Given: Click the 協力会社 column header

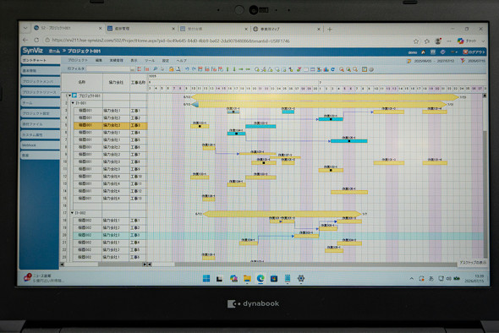Looking at the screenshot, I should coord(116,82).
